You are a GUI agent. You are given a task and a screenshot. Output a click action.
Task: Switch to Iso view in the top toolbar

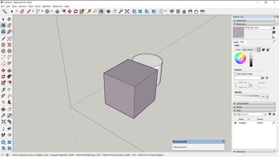(172, 12)
